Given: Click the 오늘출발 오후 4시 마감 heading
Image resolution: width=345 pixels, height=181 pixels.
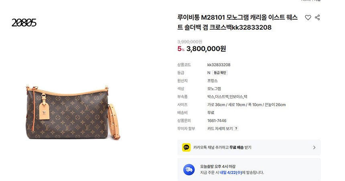Looking at the screenshot, I should (x=218, y=167).
